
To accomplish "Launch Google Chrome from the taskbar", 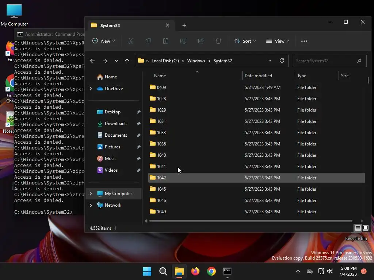I will [x=211, y=271].
